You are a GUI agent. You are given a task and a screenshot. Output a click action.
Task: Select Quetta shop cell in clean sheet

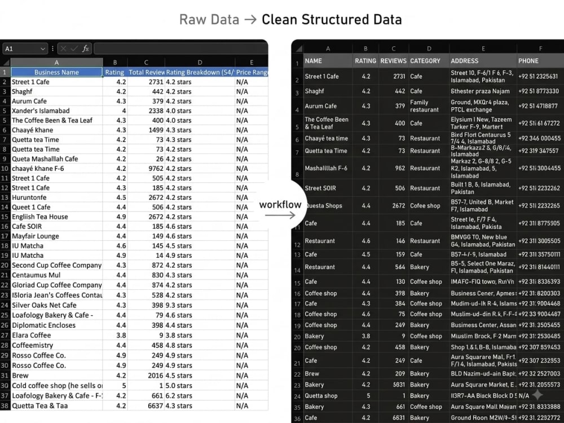328,396
